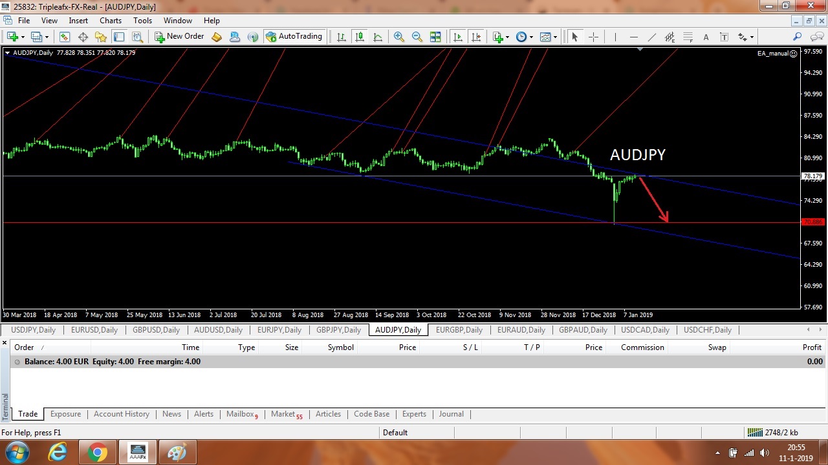
Task: Switch to the GBPJPY,Daily chart tab
Action: point(338,330)
